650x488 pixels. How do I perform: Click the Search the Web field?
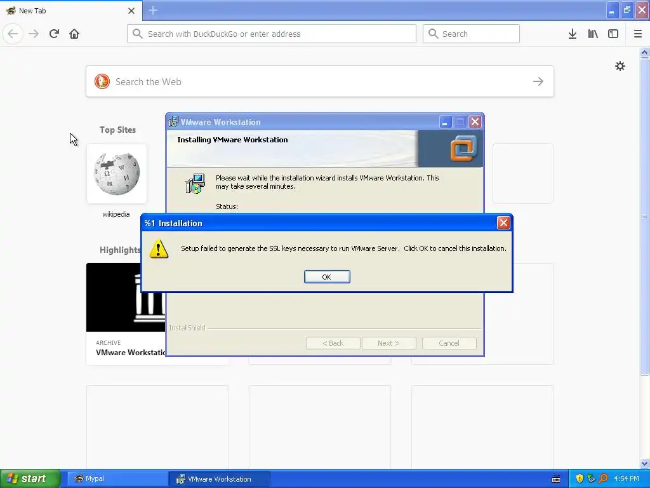tap(320, 81)
